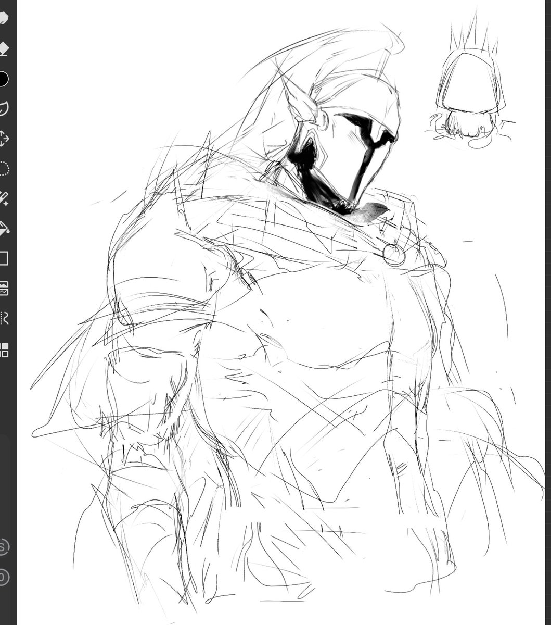This screenshot has width=551, height=625.
Task: Select the dotted Lasso selection tool
Action: pos(4,169)
